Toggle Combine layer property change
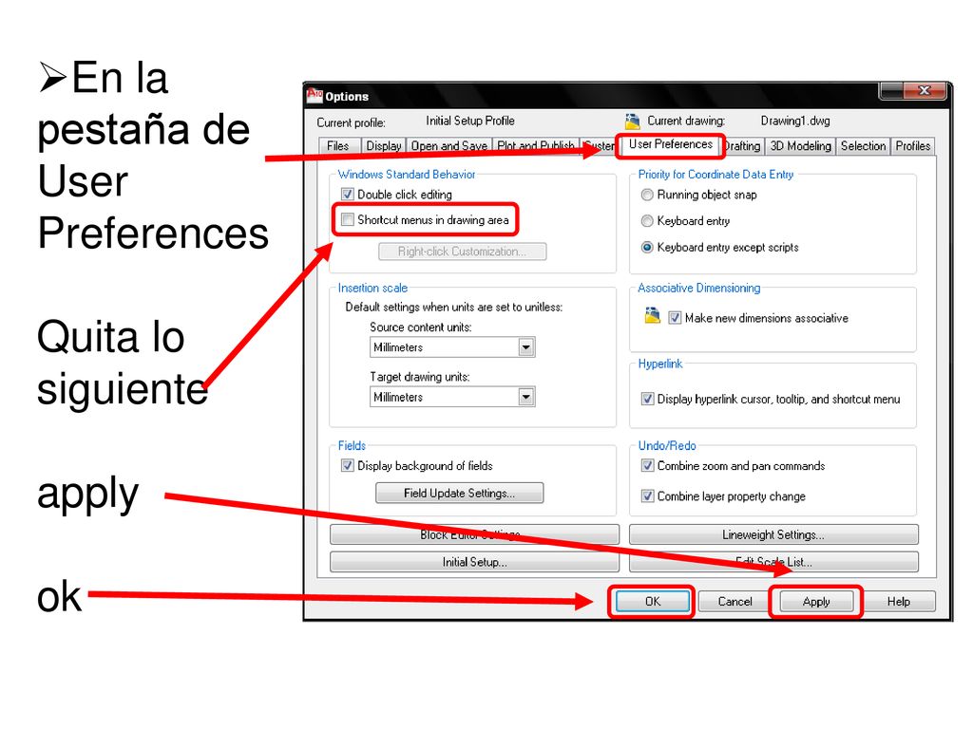The height and width of the screenshot is (729, 973). [647, 495]
